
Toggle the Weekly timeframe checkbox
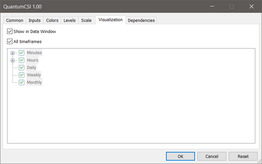[22, 75]
